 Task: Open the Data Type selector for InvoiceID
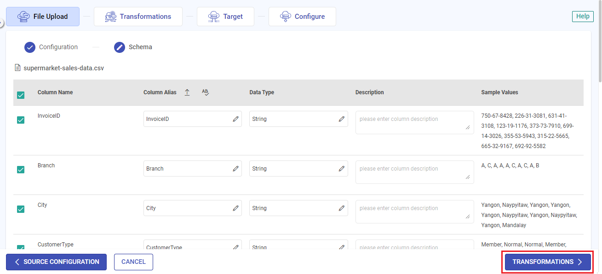pyautogui.click(x=298, y=119)
